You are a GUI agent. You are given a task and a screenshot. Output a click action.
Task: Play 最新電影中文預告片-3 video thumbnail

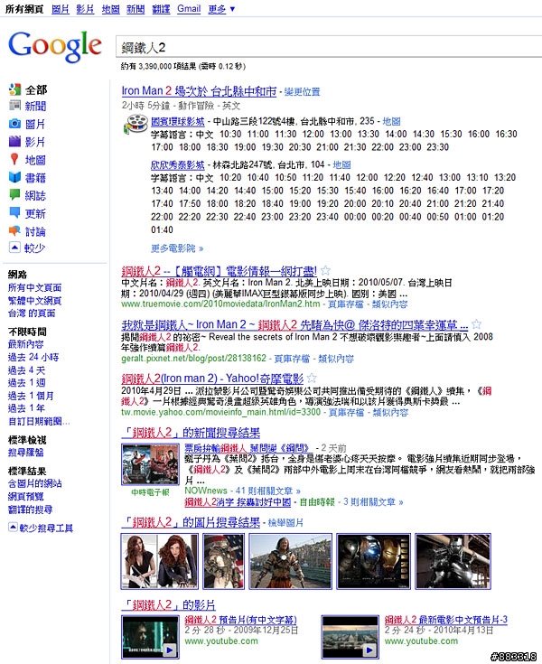coord(350,637)
